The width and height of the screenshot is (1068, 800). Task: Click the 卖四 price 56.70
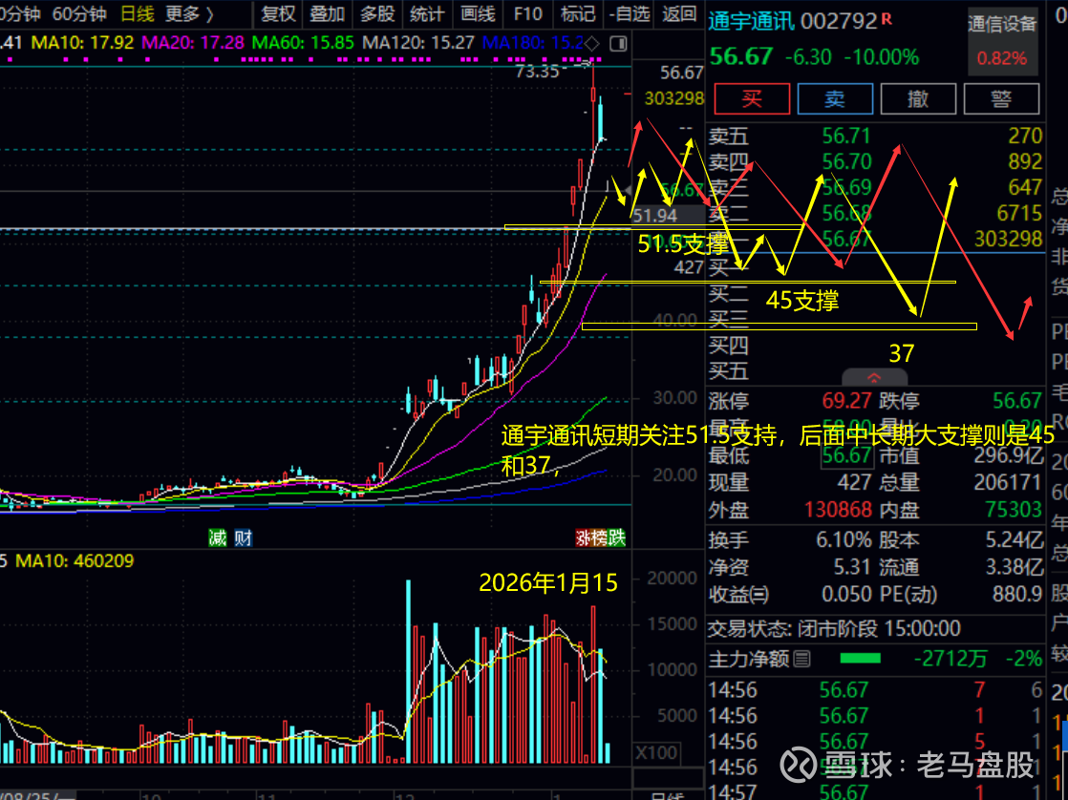coord(846,161)
